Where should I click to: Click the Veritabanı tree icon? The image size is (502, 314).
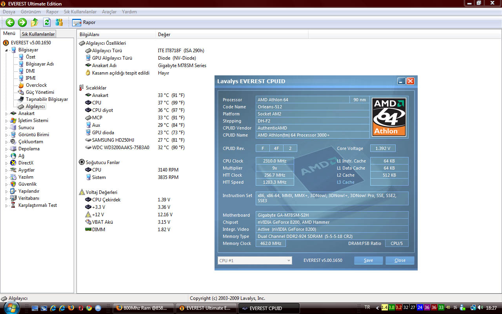click(x=13, y=198)
